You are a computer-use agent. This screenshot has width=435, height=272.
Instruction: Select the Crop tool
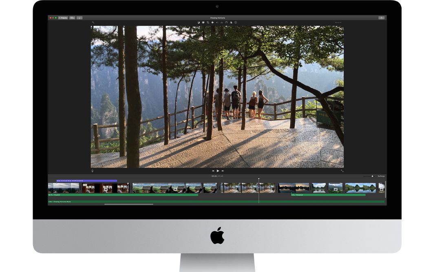coord(208,22)
